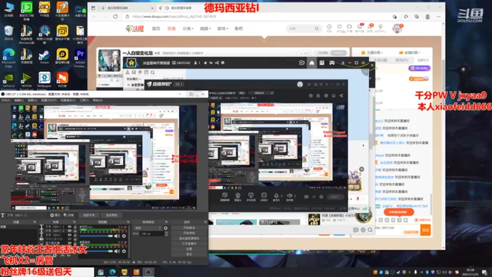Click search magnifier in Douyu site header
This screenshot has height=277, width=492.
(x=317, y=28)
